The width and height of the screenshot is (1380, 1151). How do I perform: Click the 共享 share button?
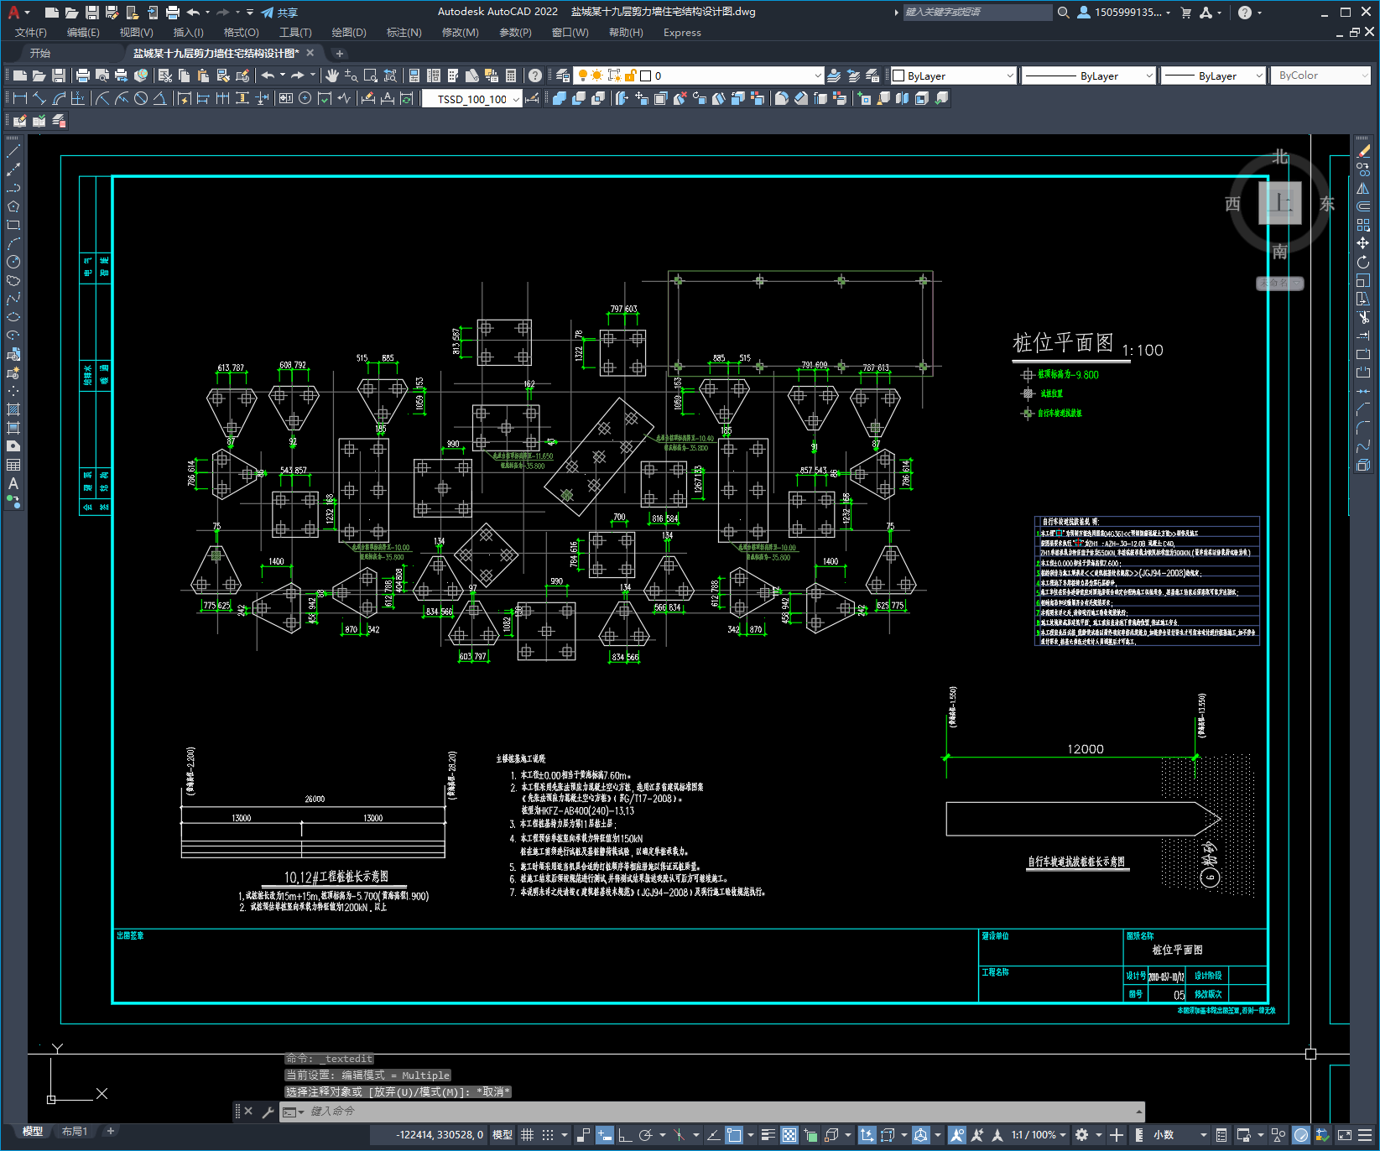(279, 13)
